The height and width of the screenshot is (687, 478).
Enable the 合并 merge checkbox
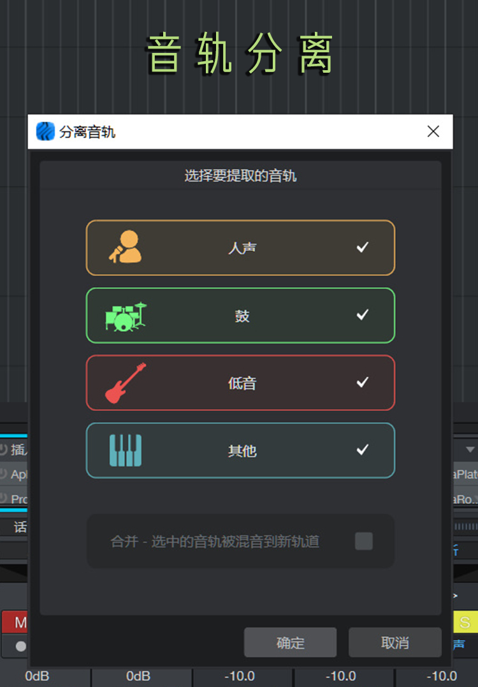pyautogui.click(x=364, y=542)
